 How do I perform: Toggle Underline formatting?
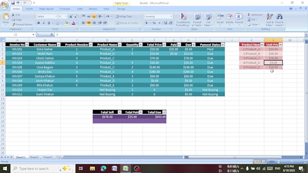click(49, 23)
